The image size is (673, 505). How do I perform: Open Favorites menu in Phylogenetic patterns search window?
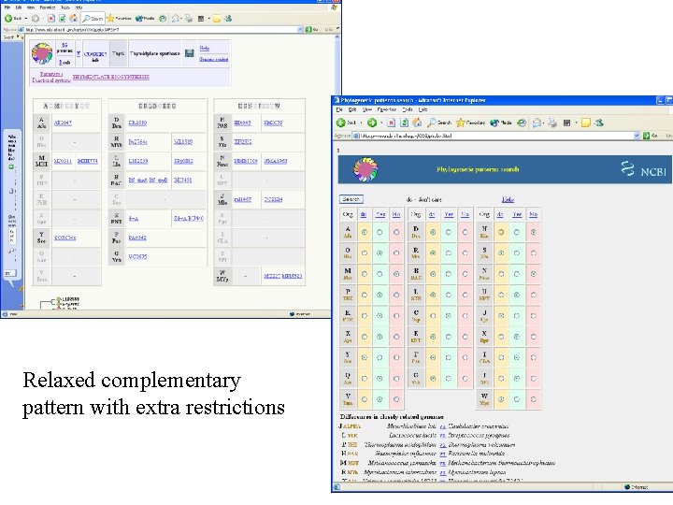pos(387,110)
